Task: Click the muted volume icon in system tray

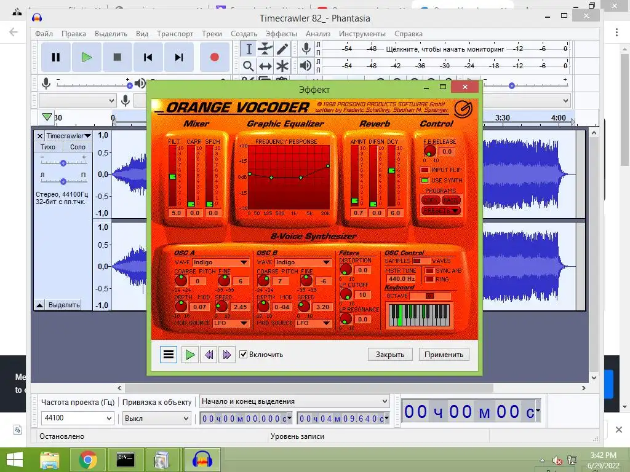Action: click(x=557, y=460)
